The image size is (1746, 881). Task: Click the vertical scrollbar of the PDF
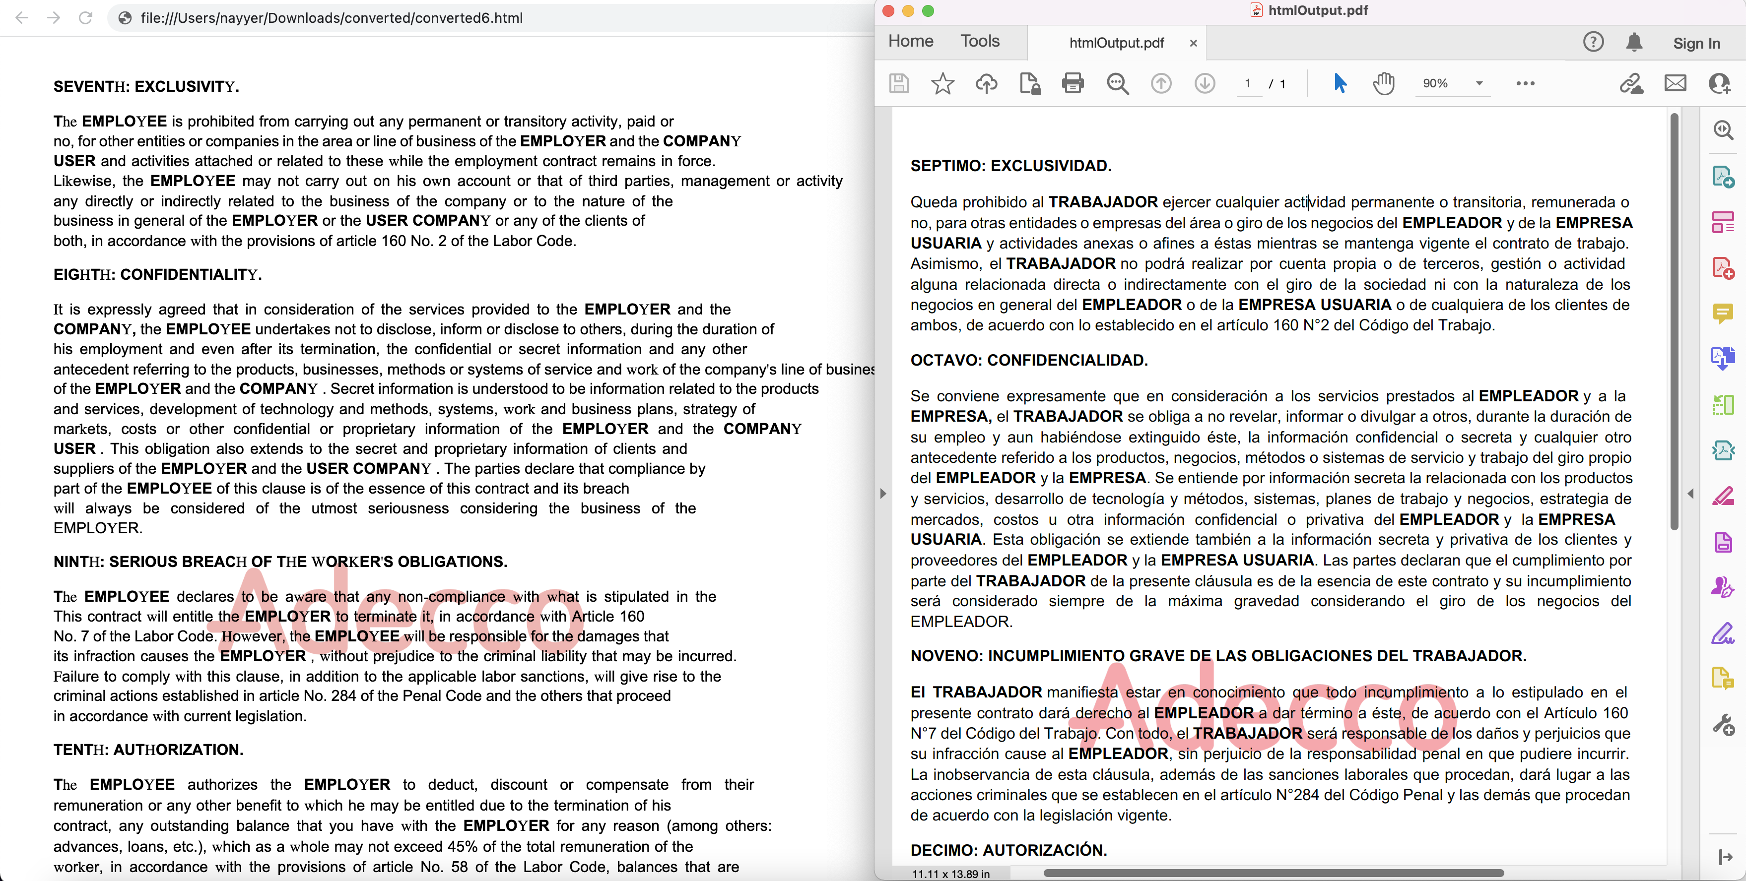1674,322
